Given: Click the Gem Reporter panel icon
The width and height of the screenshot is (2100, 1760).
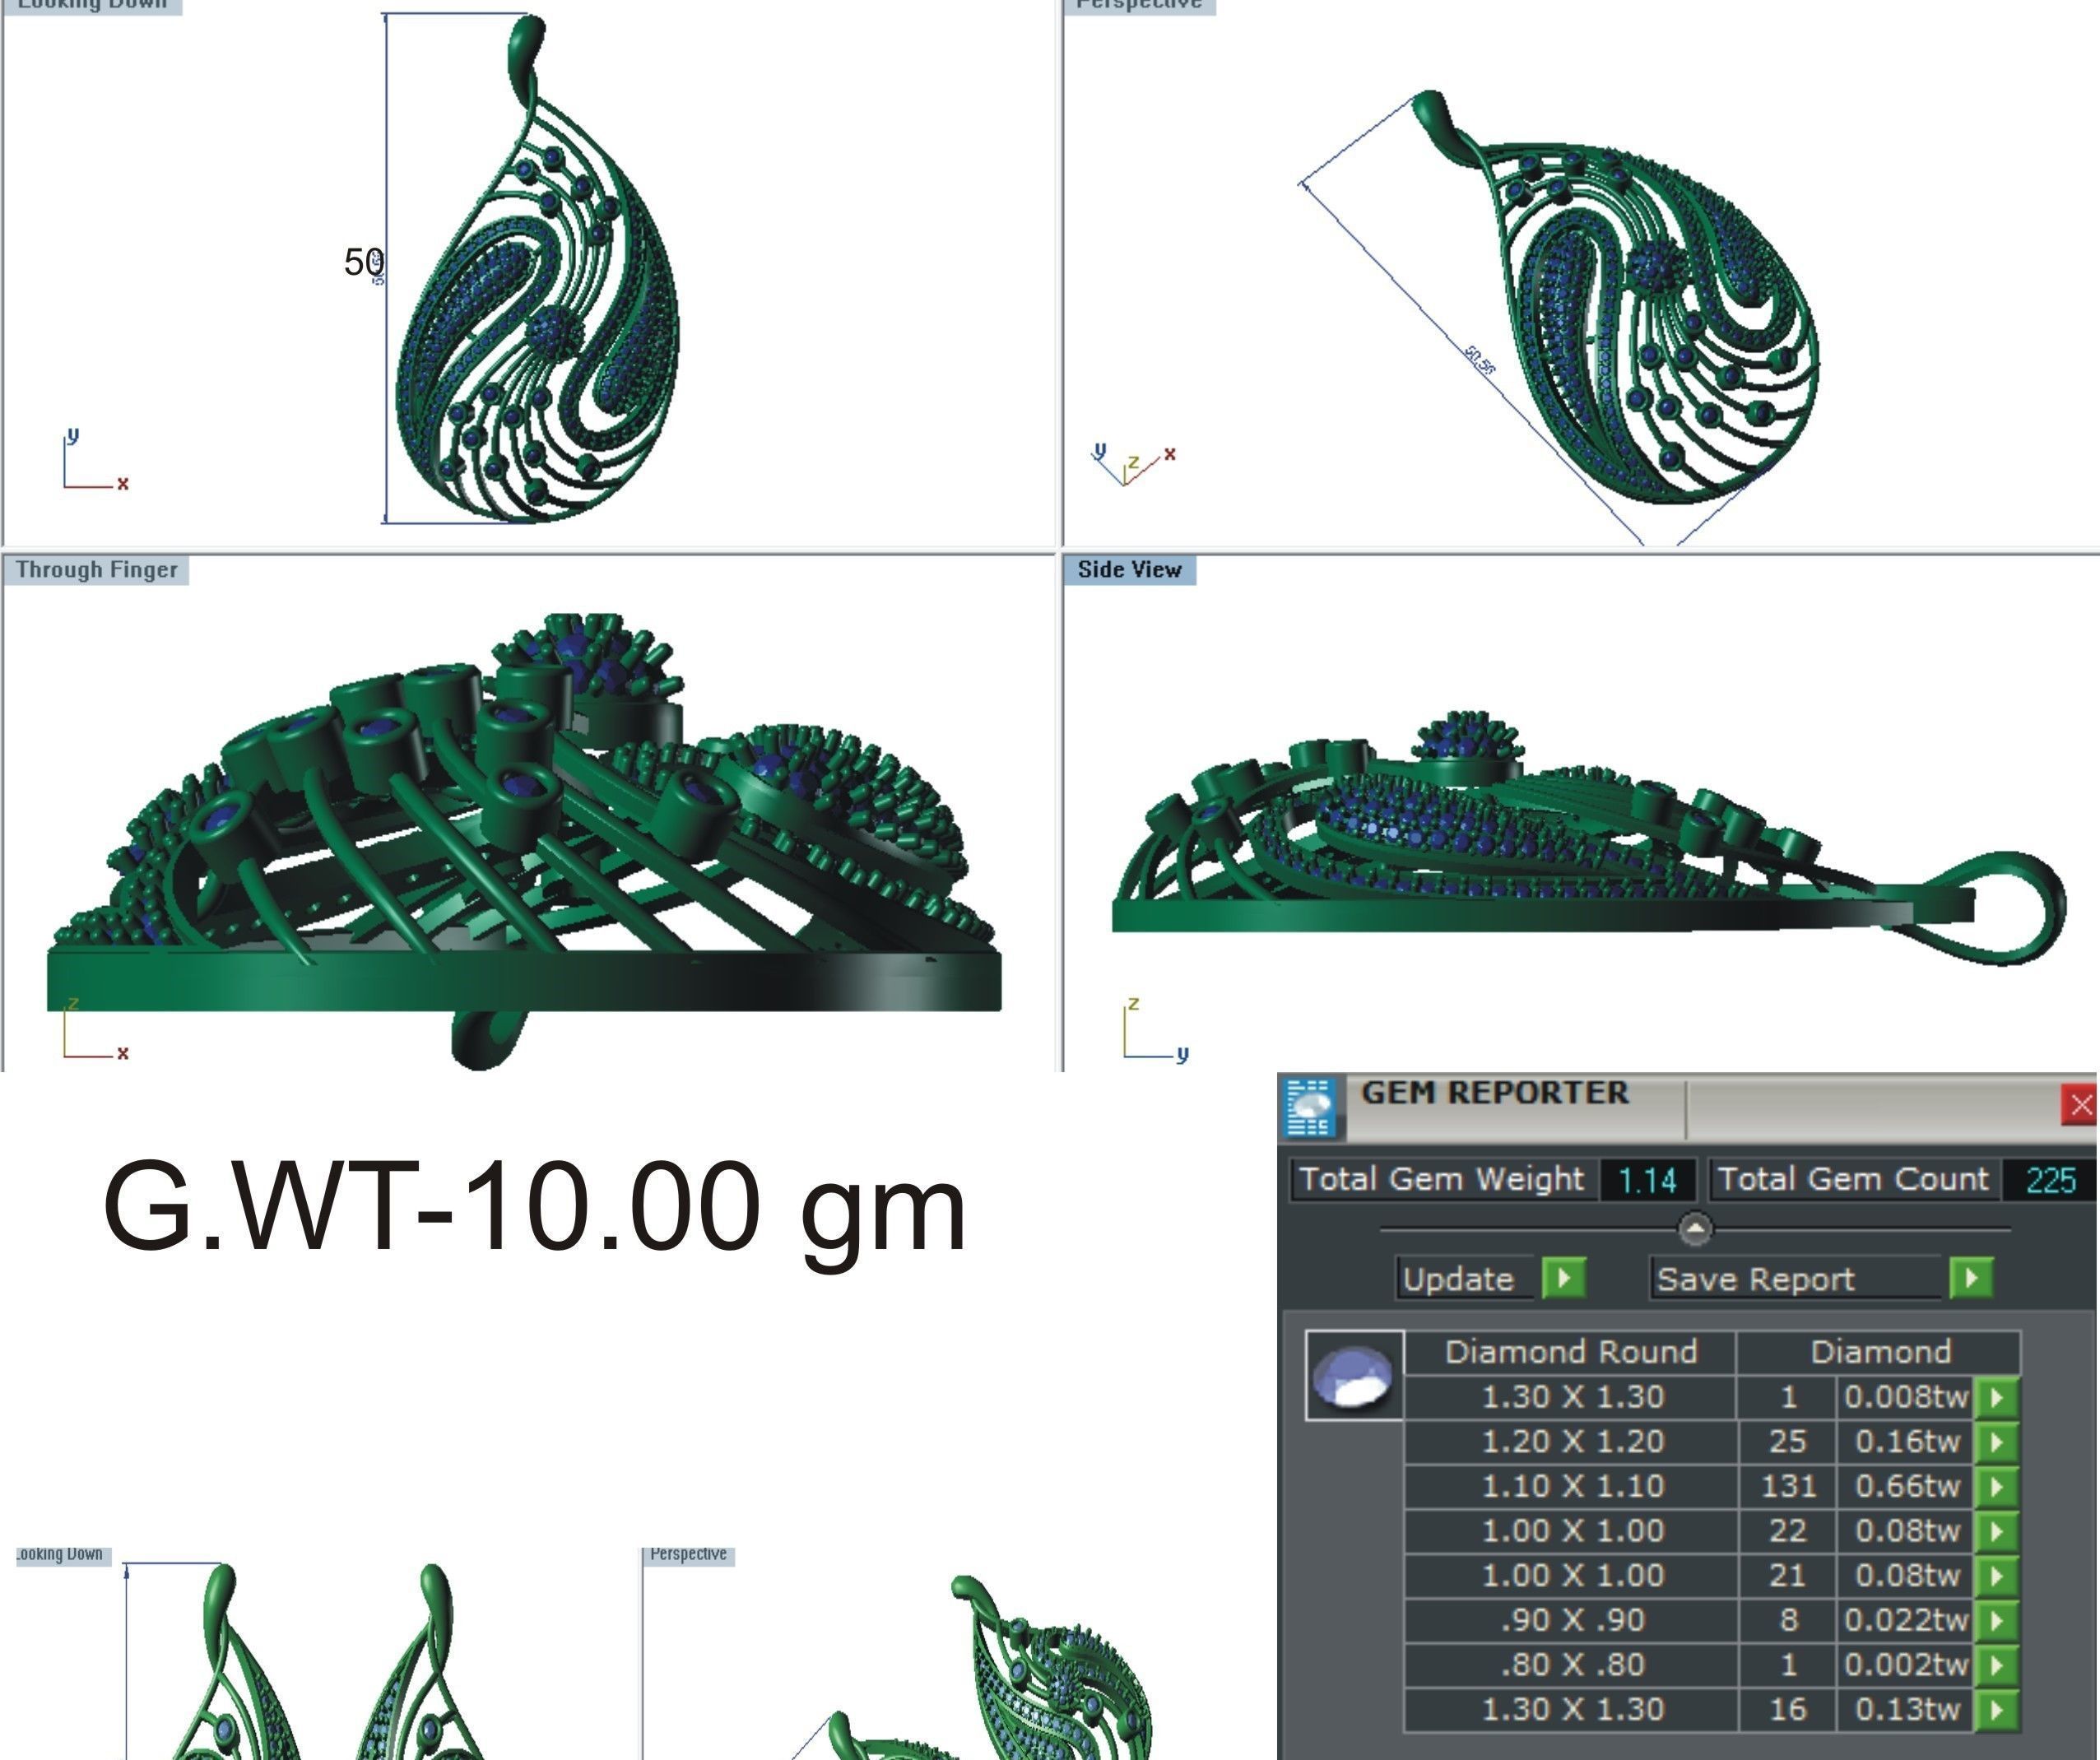Looking at the screenshot, I should pos(1310,1107).
